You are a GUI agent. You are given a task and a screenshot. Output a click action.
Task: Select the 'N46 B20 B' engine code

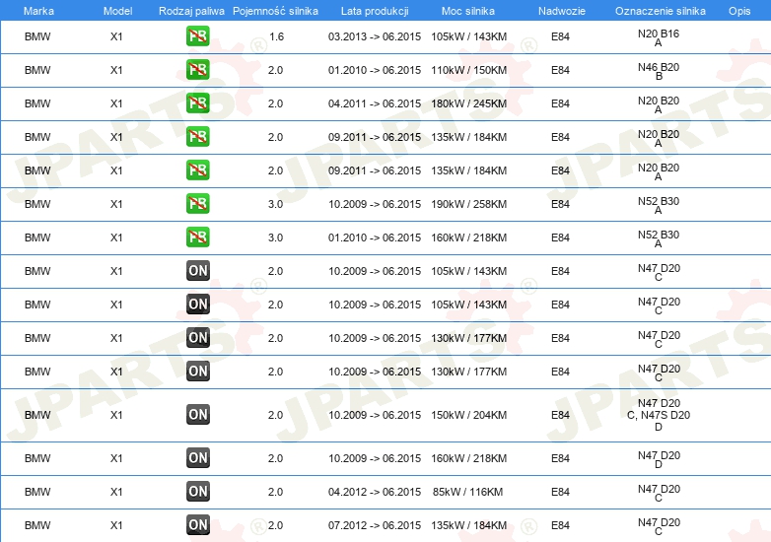[x=659, y=71]
